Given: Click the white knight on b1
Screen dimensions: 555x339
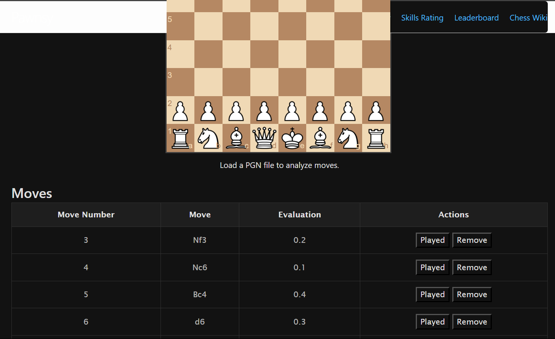Looking at the screenshot, I should [x=208, y=138].
